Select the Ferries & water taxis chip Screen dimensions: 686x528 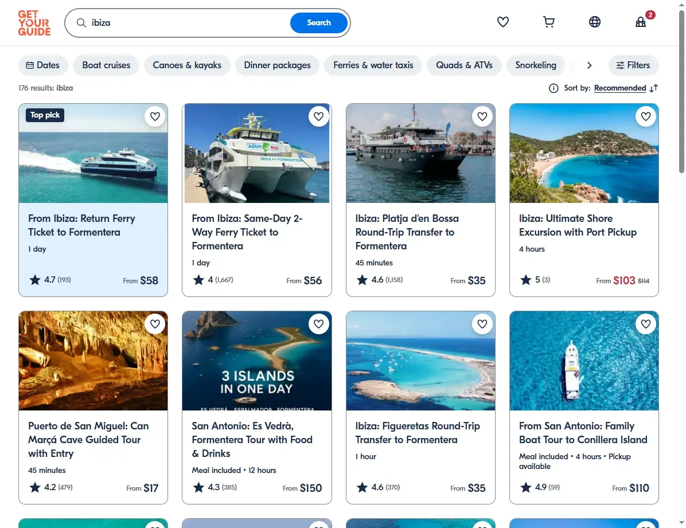click(373, 65)
